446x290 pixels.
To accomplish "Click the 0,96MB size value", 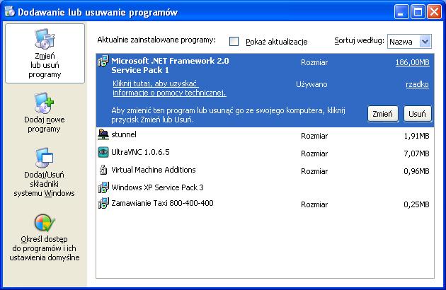I will (416, 171).
